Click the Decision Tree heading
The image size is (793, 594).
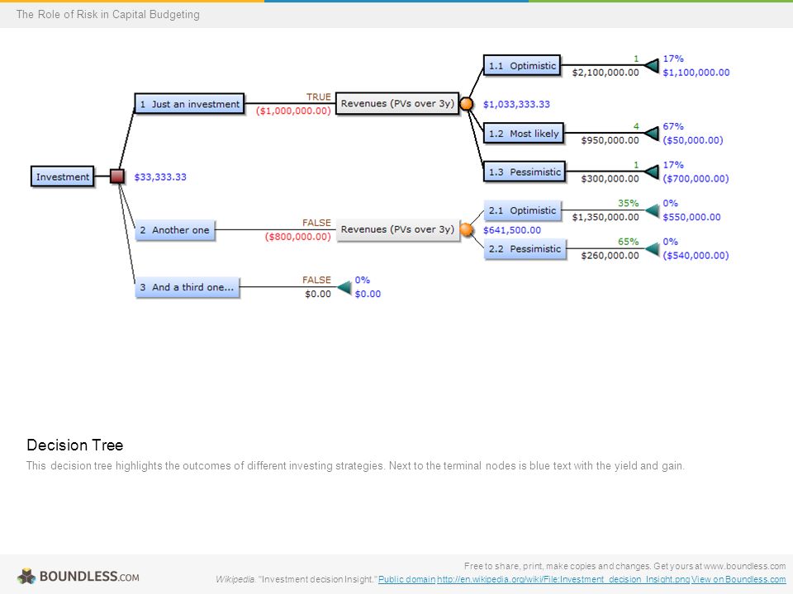(x=75, y=445)
